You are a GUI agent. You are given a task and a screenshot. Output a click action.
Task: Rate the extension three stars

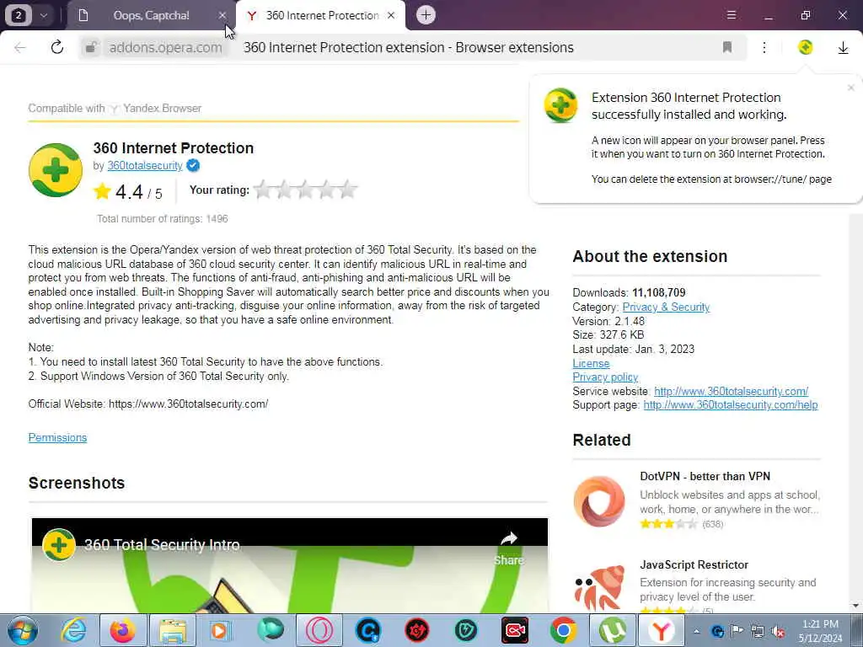click(x=305, y=190)
